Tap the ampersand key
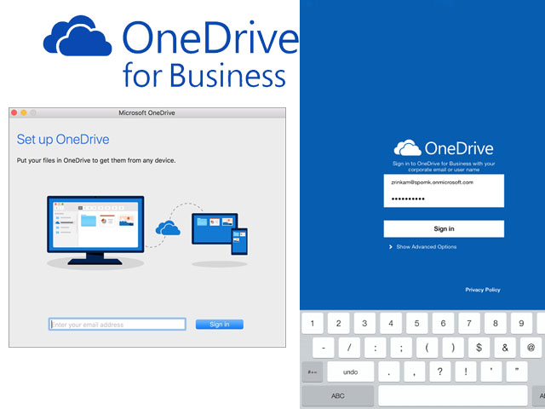This screenshot has height=409, width=545. pyautogui.click(x=505, y=348)
